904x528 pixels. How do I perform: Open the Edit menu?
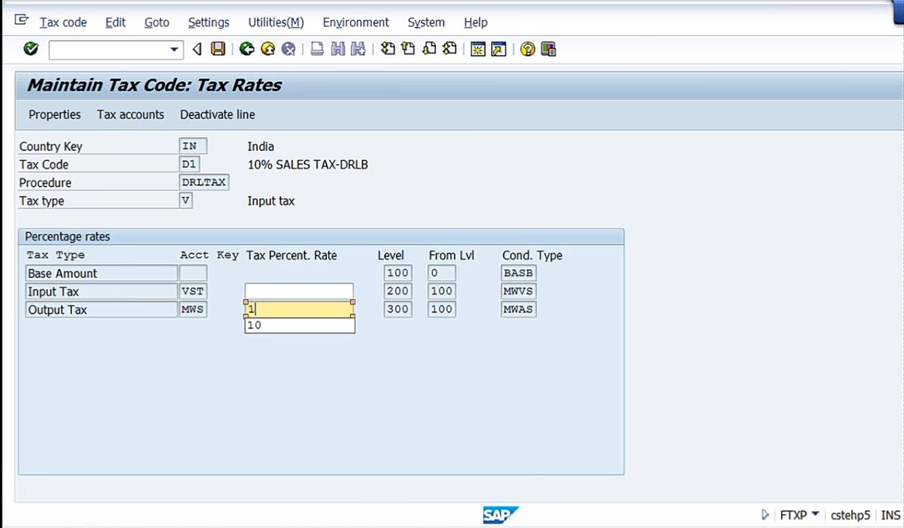(x=115, y=22)
